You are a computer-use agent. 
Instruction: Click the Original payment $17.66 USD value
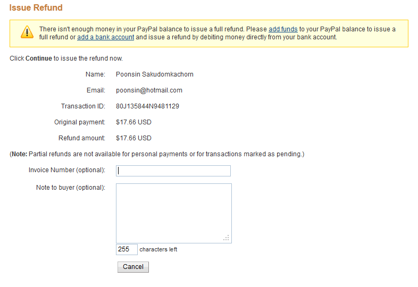tap(133, 122)
